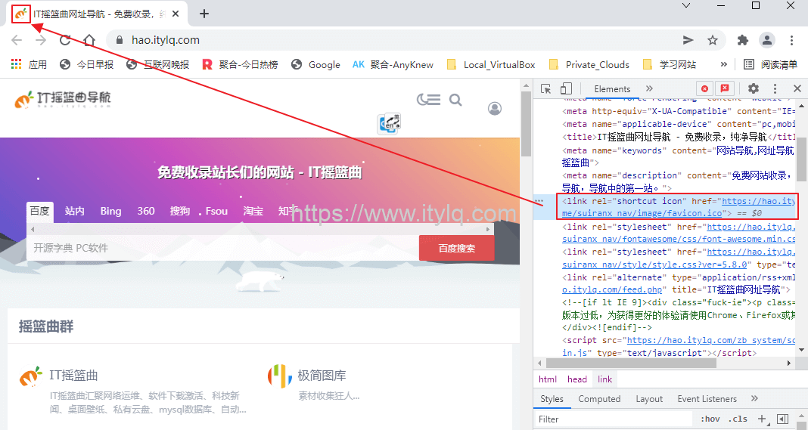The image size is (808, 430).
Task: Open the 学习网站 bookmark folder
Action: [670, 64]
